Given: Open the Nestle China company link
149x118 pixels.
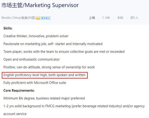Looking at the screenshot, I should [x=19, y=18].
